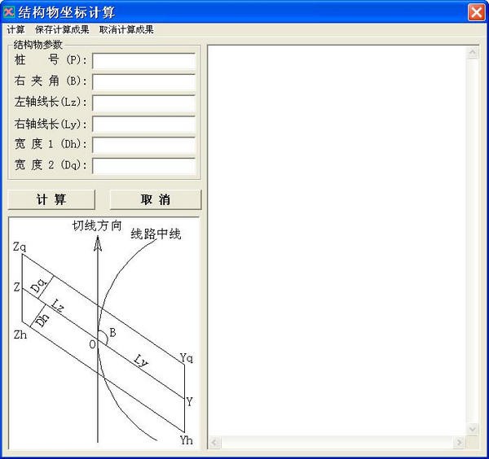489x459 pixels.
Task: Focus the 左轴线长 (Lz) input box
Action: tap(143, 103)
